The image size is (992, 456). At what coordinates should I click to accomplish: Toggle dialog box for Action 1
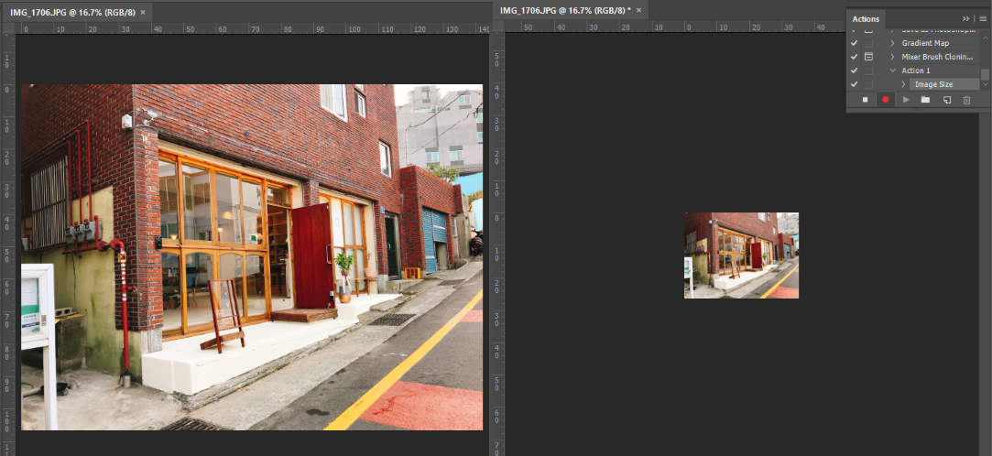click(868, 71)
